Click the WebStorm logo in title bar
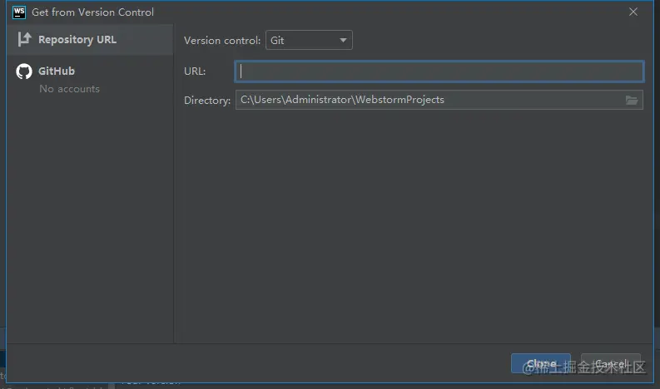Viewport: 660px width, 389px height. click(19, 12)
